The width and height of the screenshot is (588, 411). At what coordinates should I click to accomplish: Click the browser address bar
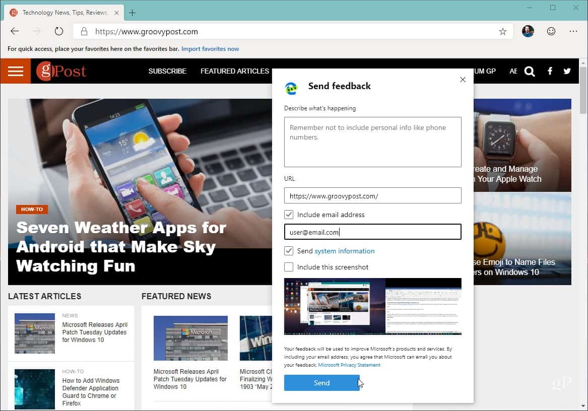(293, 32)
